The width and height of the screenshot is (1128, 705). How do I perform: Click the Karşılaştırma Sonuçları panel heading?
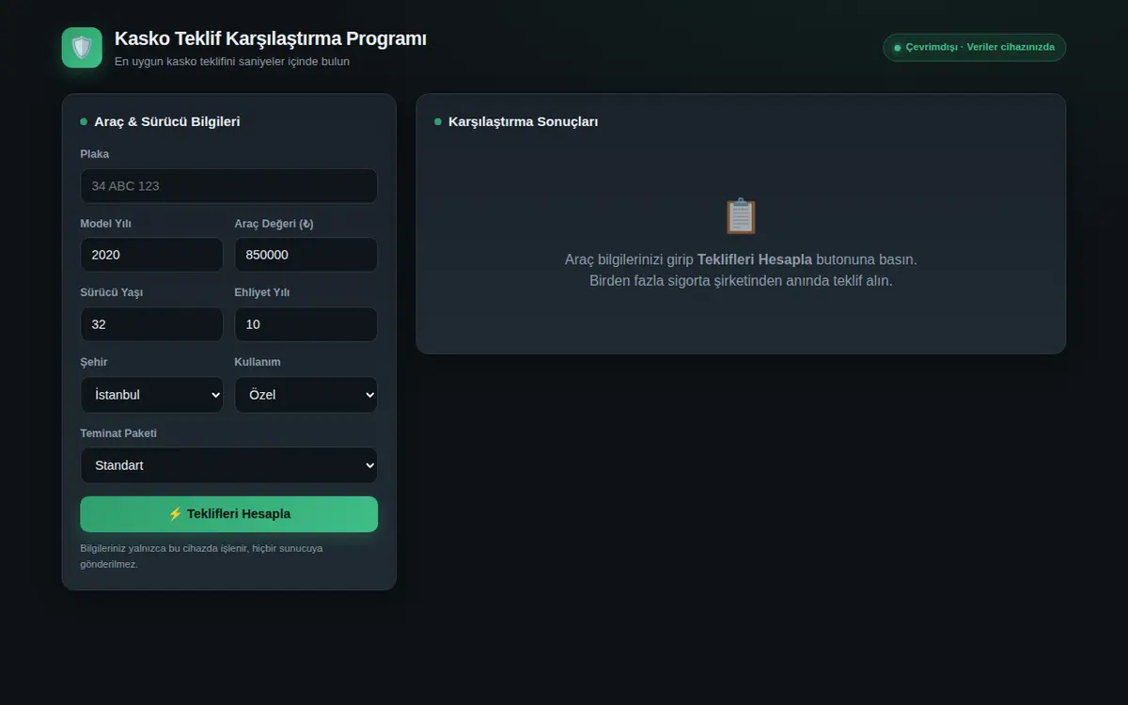coord(524,121)
